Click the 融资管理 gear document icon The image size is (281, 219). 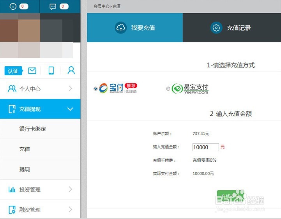[x=12, y=210]
